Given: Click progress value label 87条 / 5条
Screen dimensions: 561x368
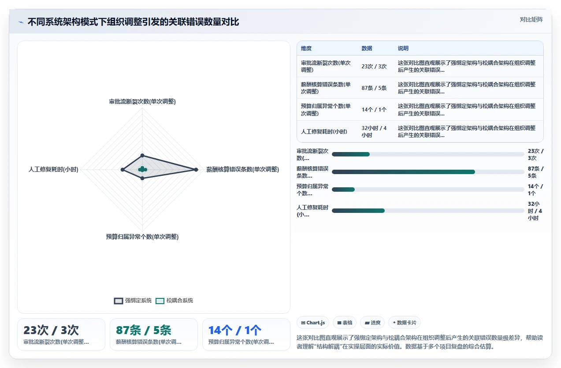Looking at the screenshot, I should click(x=536, y=172).
